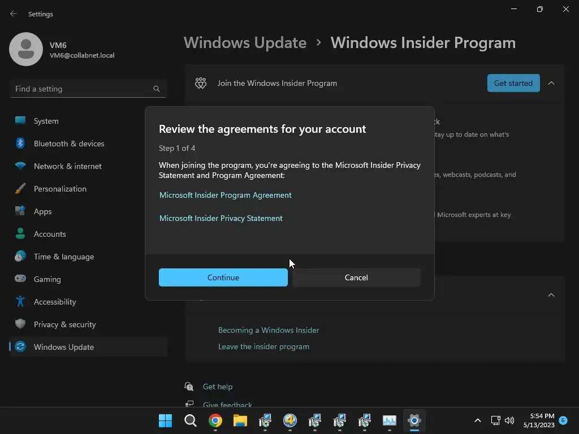Viewport: 579px width, 434px height.
Task: Click the Accessibility figure icon
Action: [x=20, y=301]
